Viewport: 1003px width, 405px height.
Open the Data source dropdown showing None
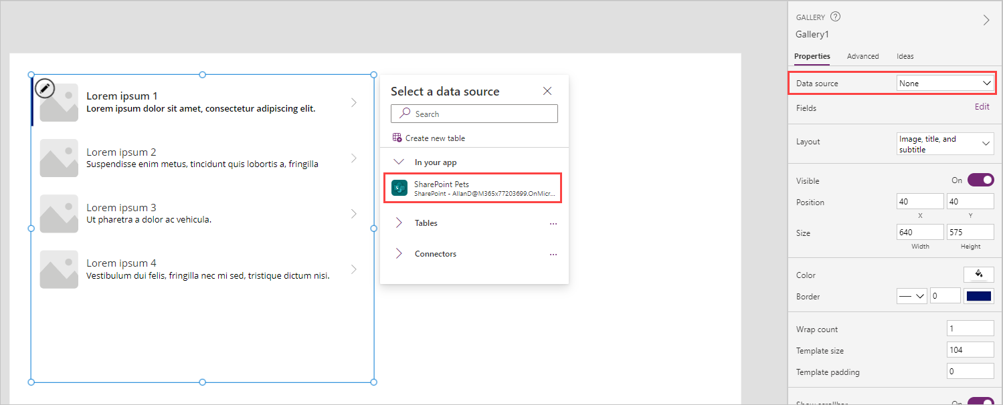coord(944,82)
